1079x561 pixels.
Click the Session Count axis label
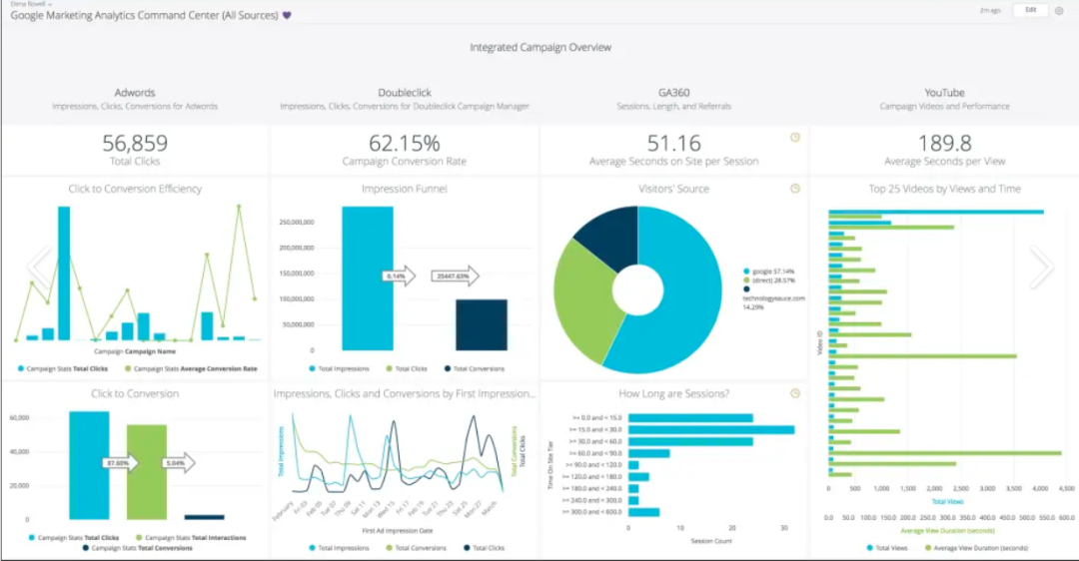(x=711, y=541)
